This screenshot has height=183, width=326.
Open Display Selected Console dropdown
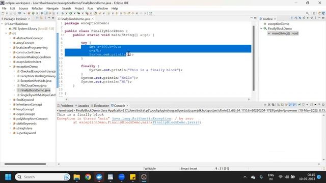pyautogui.click(x=307, y=105)
